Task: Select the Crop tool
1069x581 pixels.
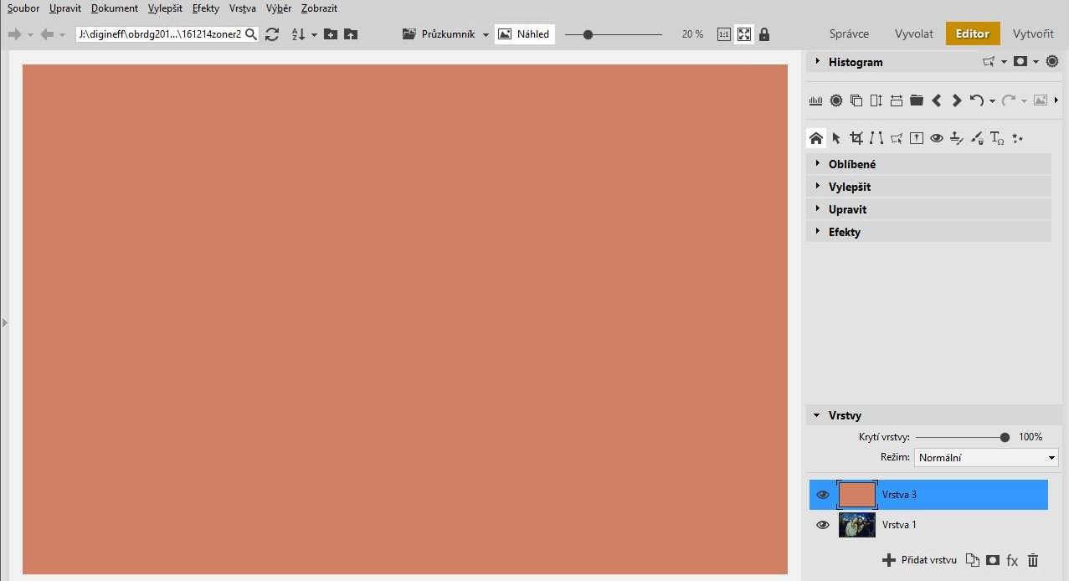Action: tap(856, 138)
